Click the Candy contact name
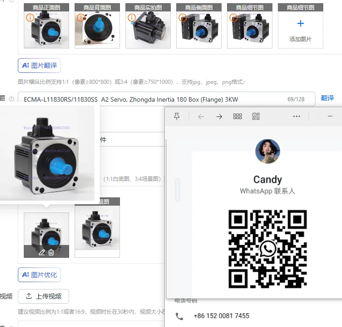 [x=268, y=180]
